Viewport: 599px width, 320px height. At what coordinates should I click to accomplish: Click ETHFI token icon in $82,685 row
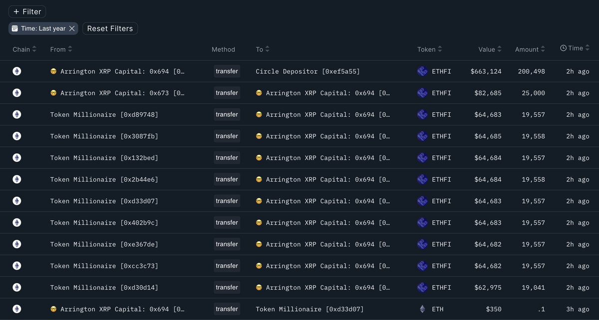[x=422, y=93]
